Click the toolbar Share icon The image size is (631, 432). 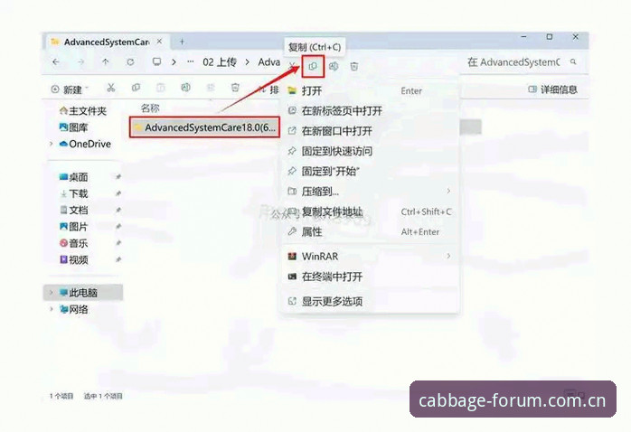[x=211, y=88]
